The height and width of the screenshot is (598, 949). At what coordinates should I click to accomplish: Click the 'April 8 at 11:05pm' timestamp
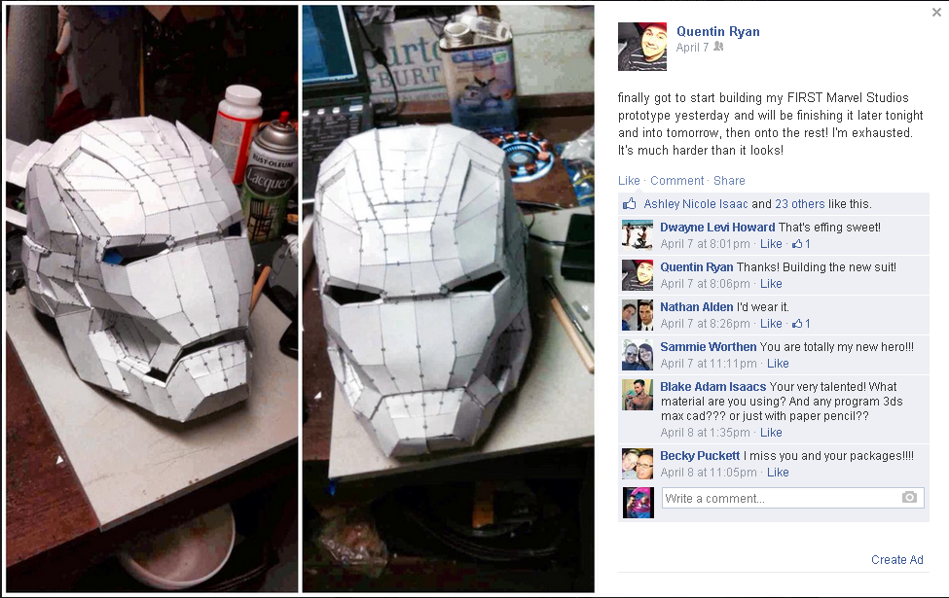click(709, 473)
